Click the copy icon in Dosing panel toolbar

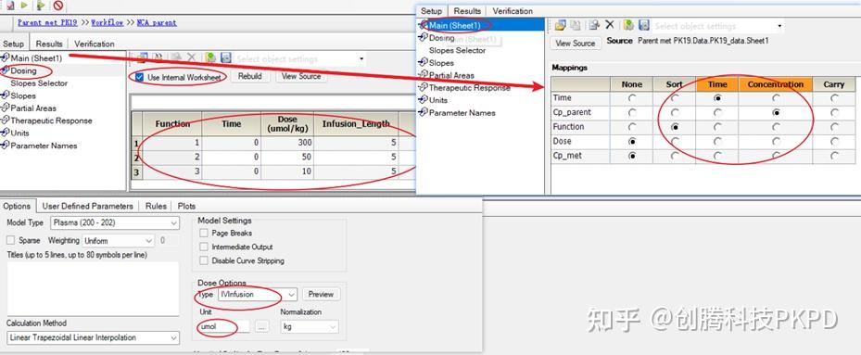157,57
